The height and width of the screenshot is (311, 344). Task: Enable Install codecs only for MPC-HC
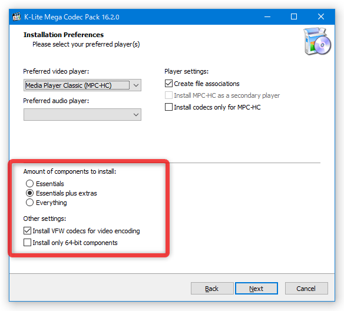(x=168, y=107)
